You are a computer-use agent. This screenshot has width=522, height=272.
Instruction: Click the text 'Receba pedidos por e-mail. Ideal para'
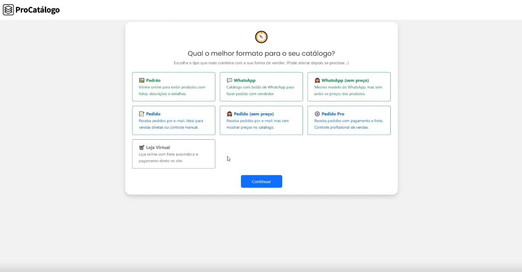[171, 121]
